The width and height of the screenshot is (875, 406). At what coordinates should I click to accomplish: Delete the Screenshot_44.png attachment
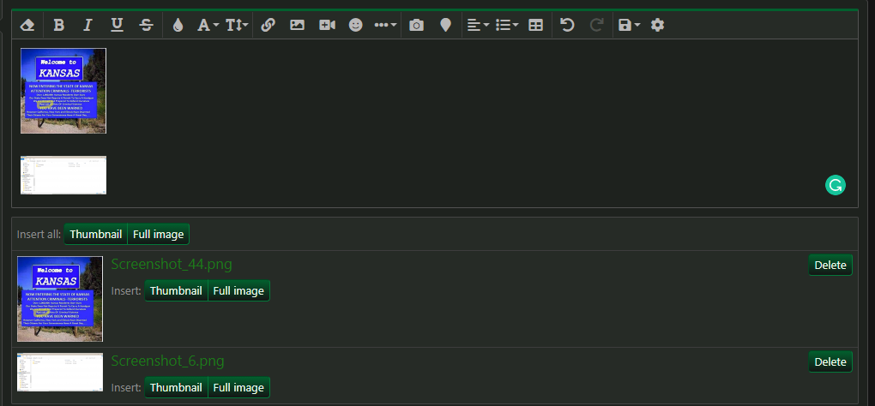pos(830,265)
